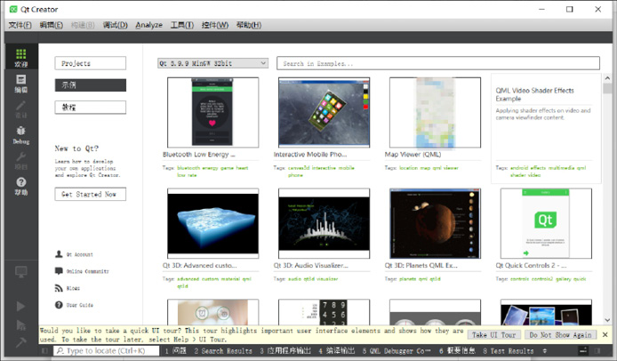Click the 'canvas3d' tag link
This screenshot has width=617, height=361.
[x=299, y=168]
